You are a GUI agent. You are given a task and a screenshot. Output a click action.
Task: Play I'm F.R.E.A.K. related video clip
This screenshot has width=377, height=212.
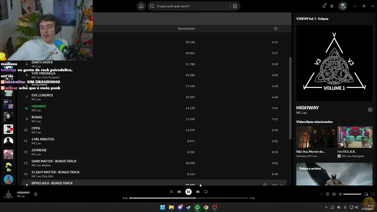pos(355,137)
